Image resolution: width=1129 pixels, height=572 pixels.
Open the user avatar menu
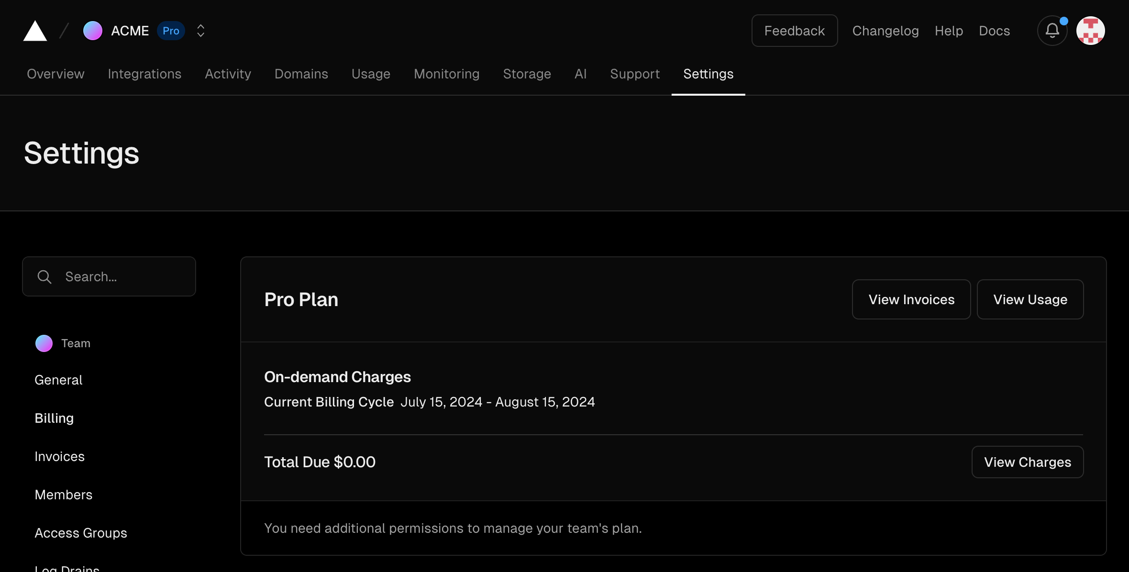[x=1090, y=31]
